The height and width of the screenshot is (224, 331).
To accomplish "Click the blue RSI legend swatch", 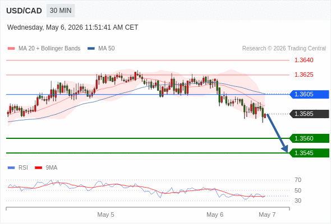I will point(11,168).
